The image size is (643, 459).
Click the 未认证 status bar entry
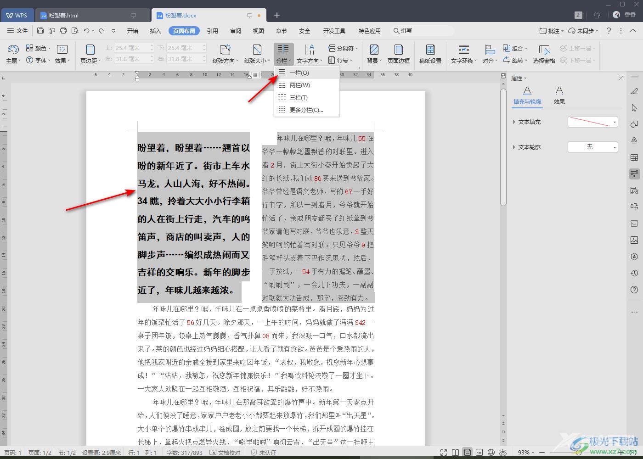click(264, 453)
